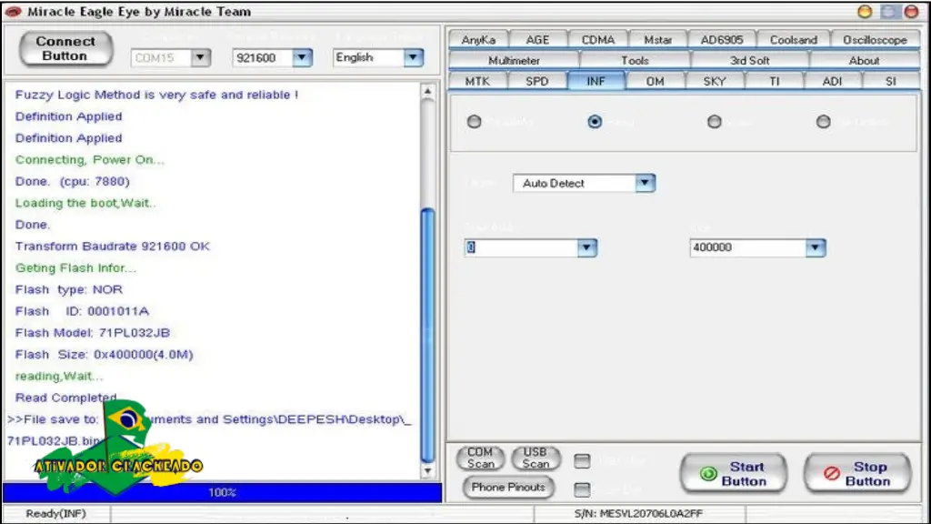Switch to the SKY tab
The width and height of the screenshot is (931, 524).
[715, 81]
